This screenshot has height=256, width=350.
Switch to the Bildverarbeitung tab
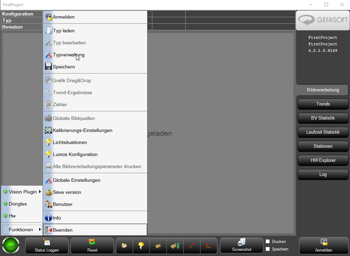(323, 90)
